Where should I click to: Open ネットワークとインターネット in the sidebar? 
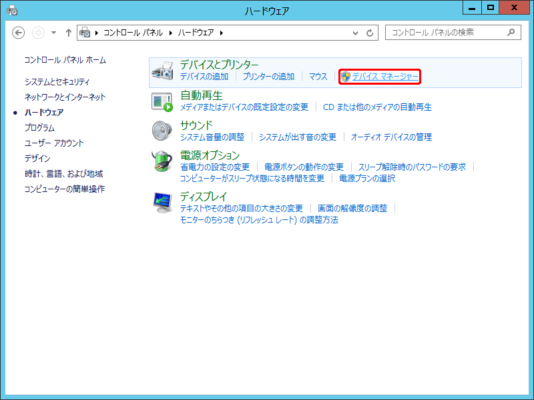(65, 97)
